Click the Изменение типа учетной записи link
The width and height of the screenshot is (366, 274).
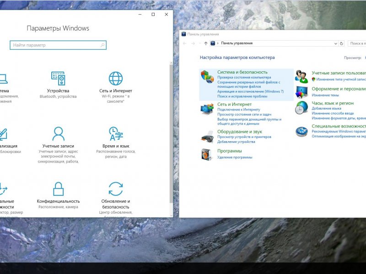[341, 79]
